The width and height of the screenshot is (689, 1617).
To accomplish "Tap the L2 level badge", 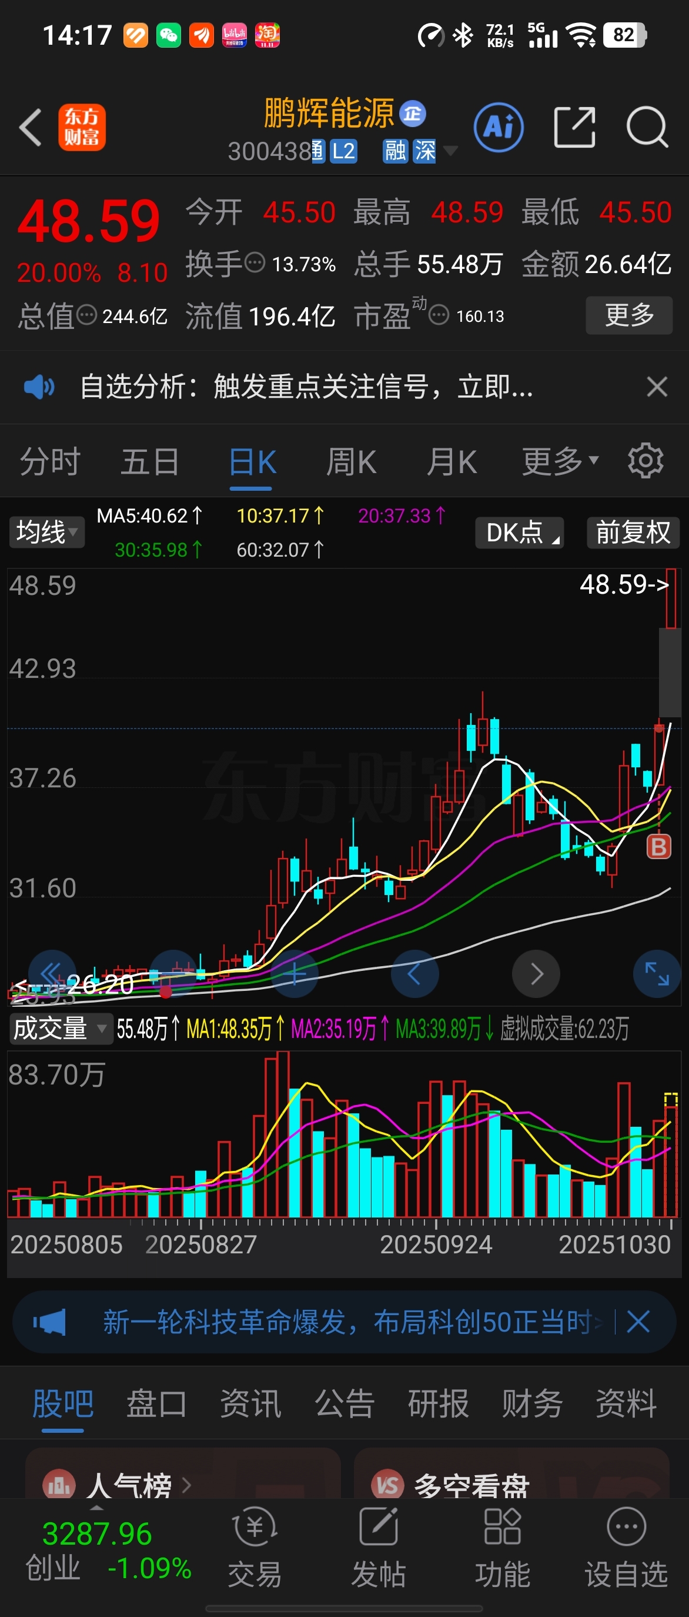I will point(343,151).
